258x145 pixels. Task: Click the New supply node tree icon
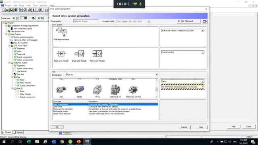9,31
